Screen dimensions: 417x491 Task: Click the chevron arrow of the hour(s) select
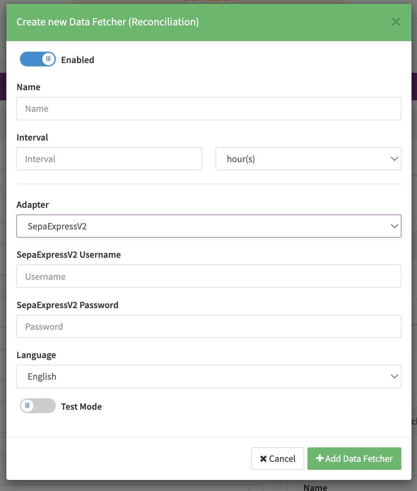394,159
